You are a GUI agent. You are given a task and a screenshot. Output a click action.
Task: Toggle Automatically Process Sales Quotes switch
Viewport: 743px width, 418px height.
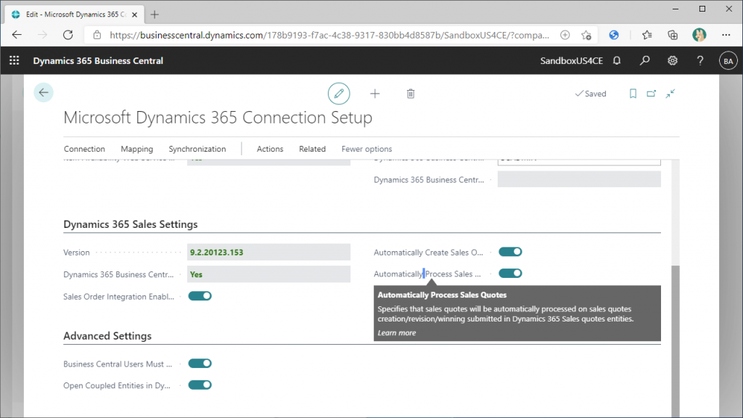510,274
